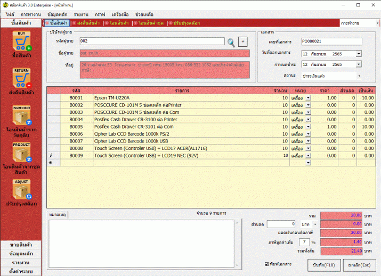This screenshot has height=276, width=381.
Task: Click the grand total 21.40 field
Action: coord(342,251)
